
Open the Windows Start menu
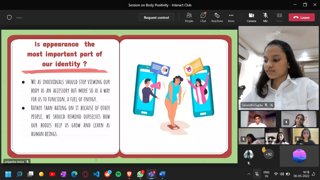(8, 174)
